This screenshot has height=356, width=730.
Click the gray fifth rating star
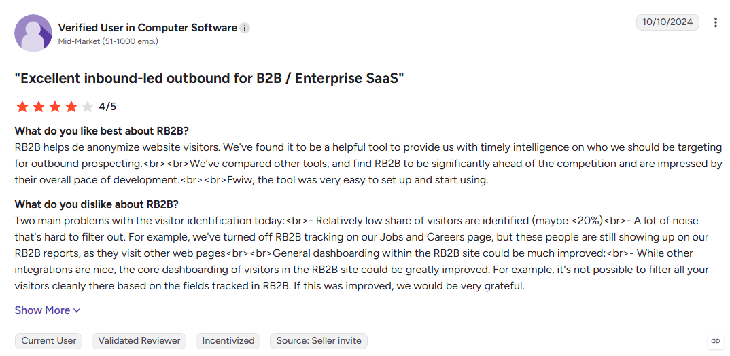88,107
